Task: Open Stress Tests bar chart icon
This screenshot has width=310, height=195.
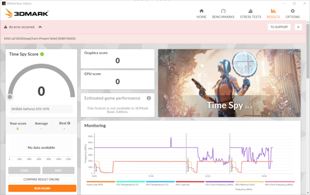Action: tap(250, 11)
